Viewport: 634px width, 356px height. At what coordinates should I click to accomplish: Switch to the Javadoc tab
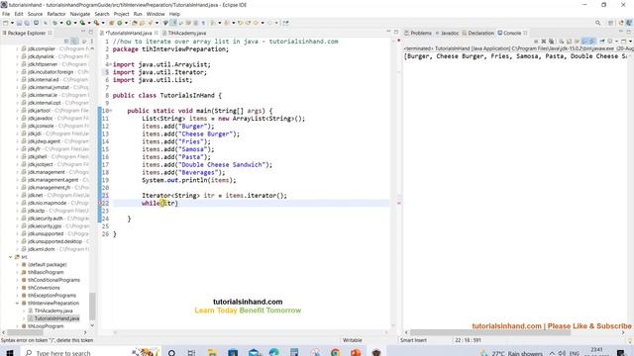coord(447,33)
